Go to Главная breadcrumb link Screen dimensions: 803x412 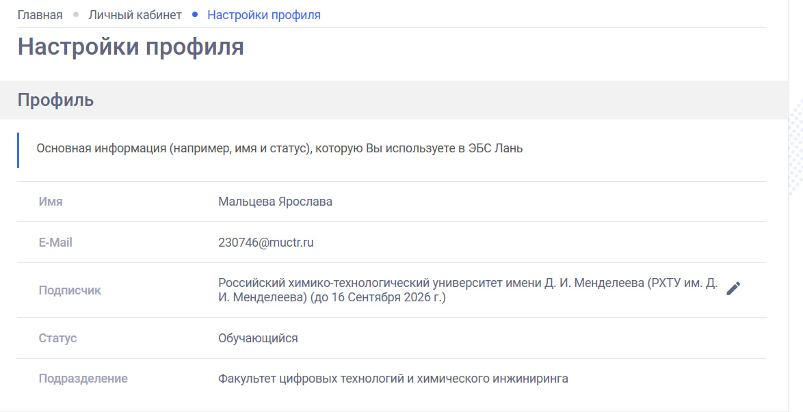click(40, 14)
